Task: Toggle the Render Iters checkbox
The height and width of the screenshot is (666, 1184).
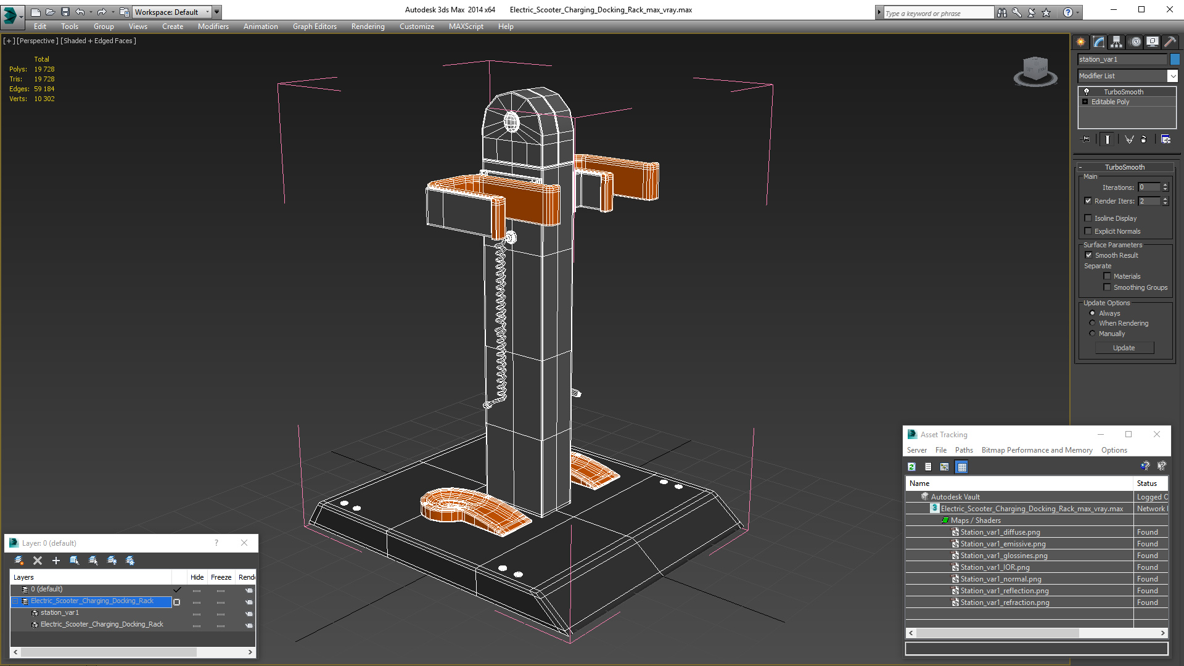Action: click(1088, 201)
